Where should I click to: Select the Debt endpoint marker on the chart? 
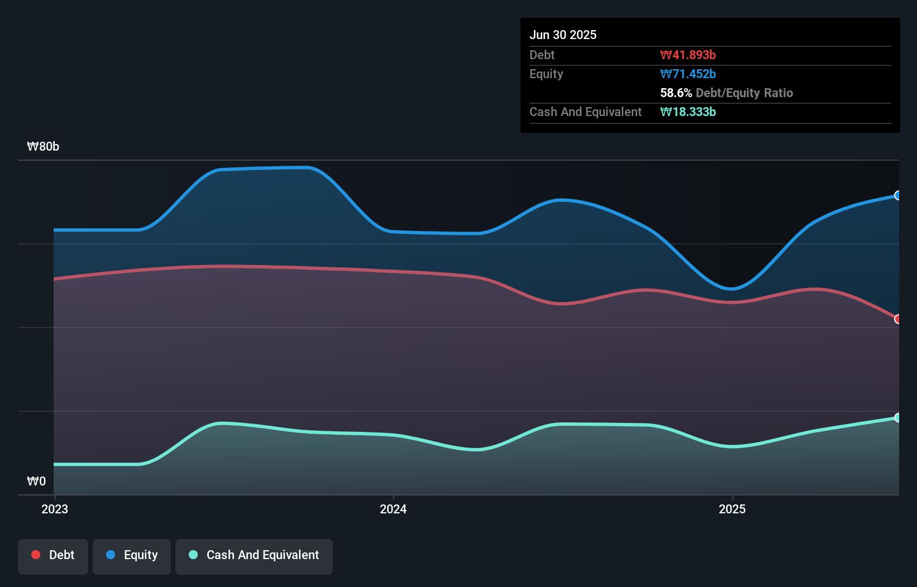897,319
